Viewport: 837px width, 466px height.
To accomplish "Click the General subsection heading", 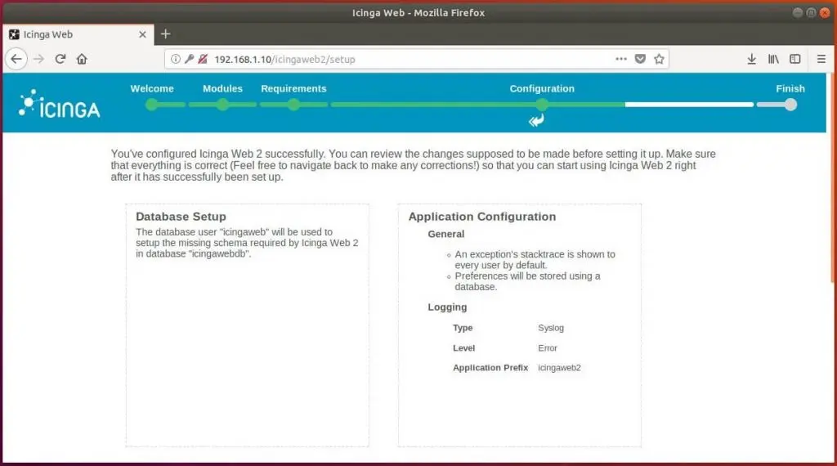I will 445,234.
